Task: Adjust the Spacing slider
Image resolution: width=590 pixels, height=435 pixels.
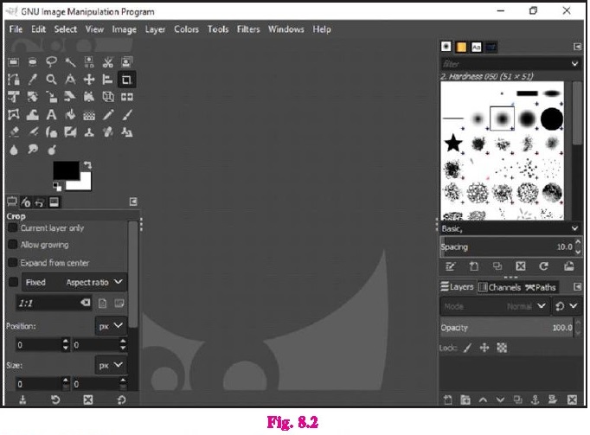Action: pyautogui.click(x=507, y=246)
